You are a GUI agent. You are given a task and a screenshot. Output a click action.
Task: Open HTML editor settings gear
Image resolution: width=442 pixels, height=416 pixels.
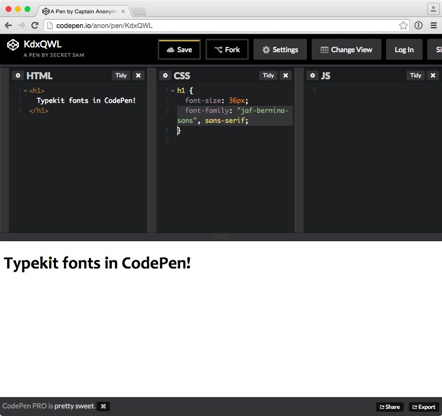tap(18, 75)
